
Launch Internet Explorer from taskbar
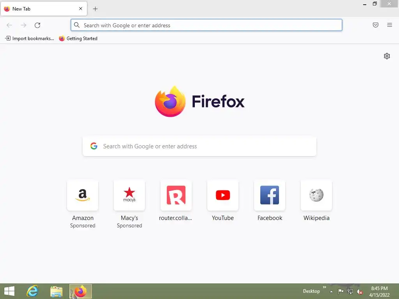pyautogui.click(x=33, y=291)
